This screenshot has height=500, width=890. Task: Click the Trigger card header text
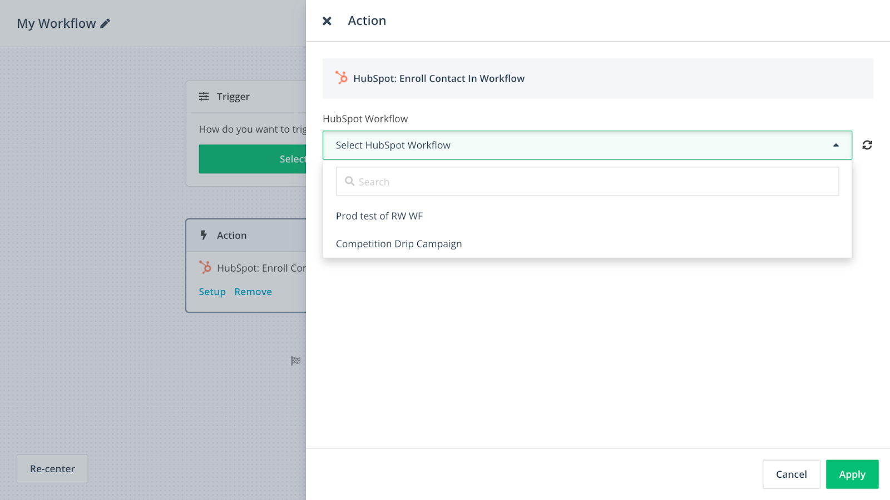233,97
